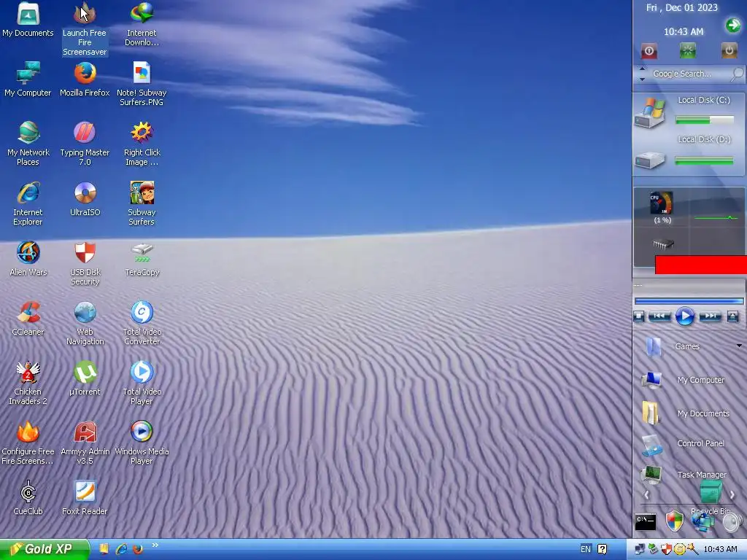Image resolution: width=747 pixels, height=560 pixels.
Task: Click the EN language indicator
Action: coord(586,549)
